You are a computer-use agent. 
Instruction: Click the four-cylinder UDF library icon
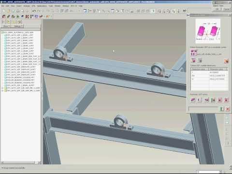click(x=194, y=53)
